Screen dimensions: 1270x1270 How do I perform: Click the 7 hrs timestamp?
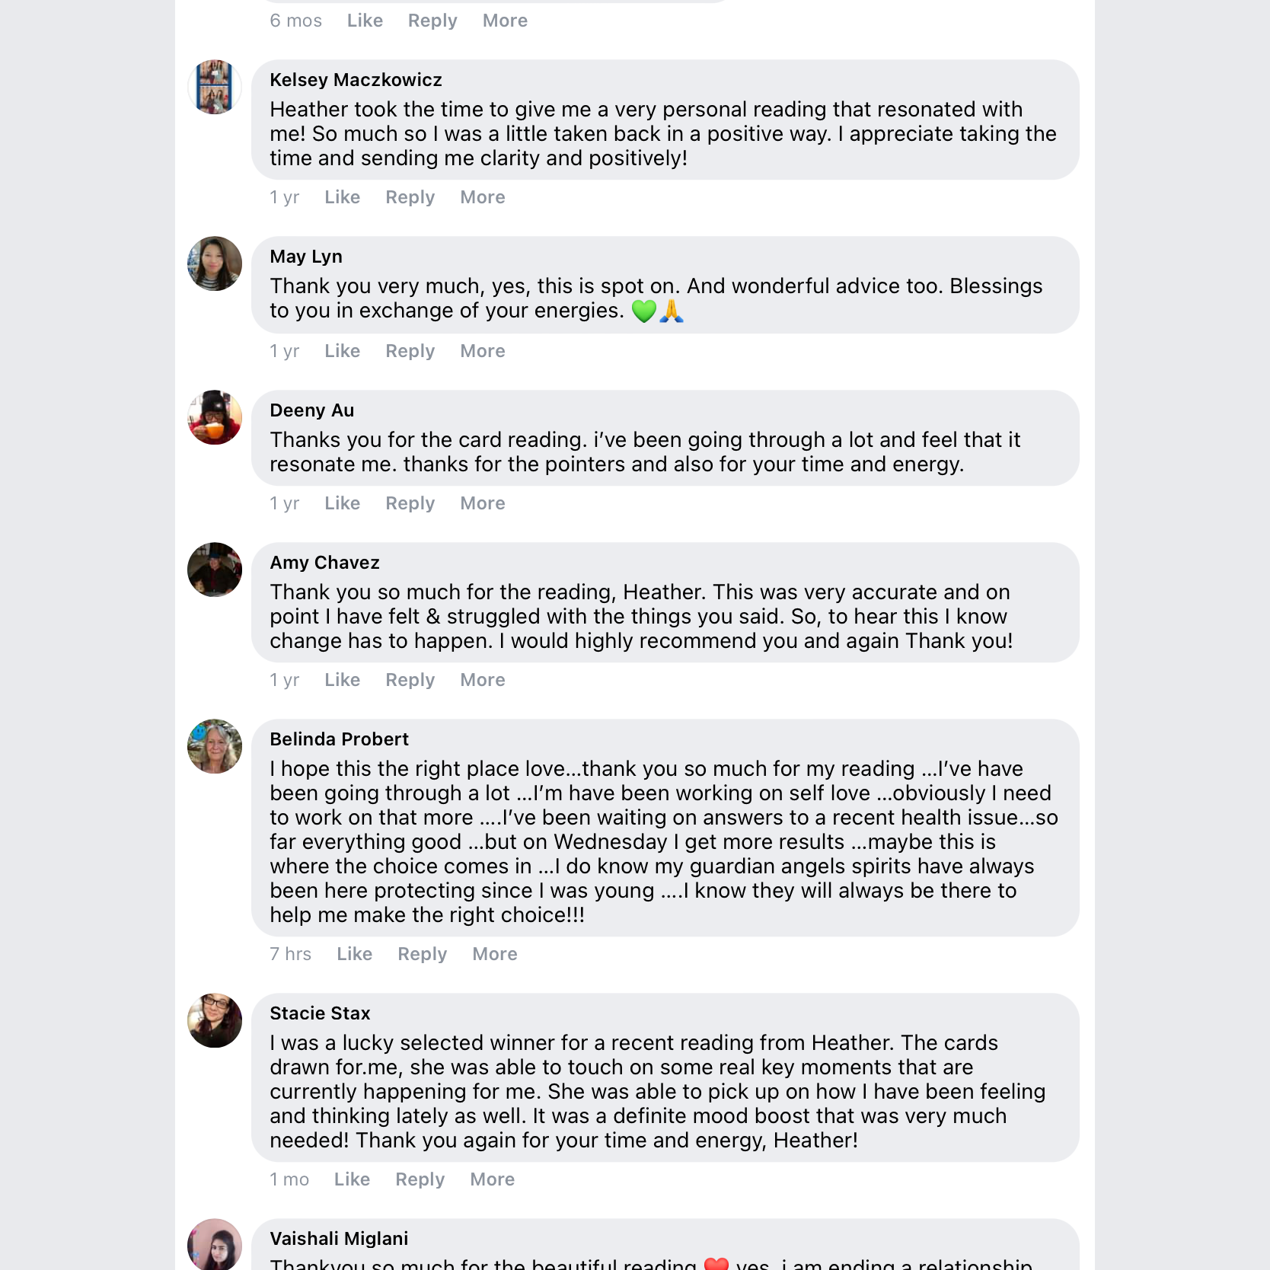pyautogui.click(x=290, y=954)
